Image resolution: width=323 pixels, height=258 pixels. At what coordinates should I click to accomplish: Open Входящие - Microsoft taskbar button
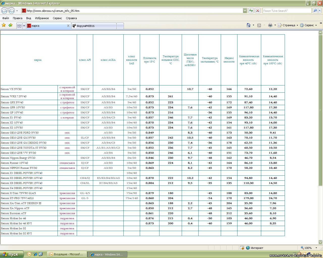coord(67,254)
